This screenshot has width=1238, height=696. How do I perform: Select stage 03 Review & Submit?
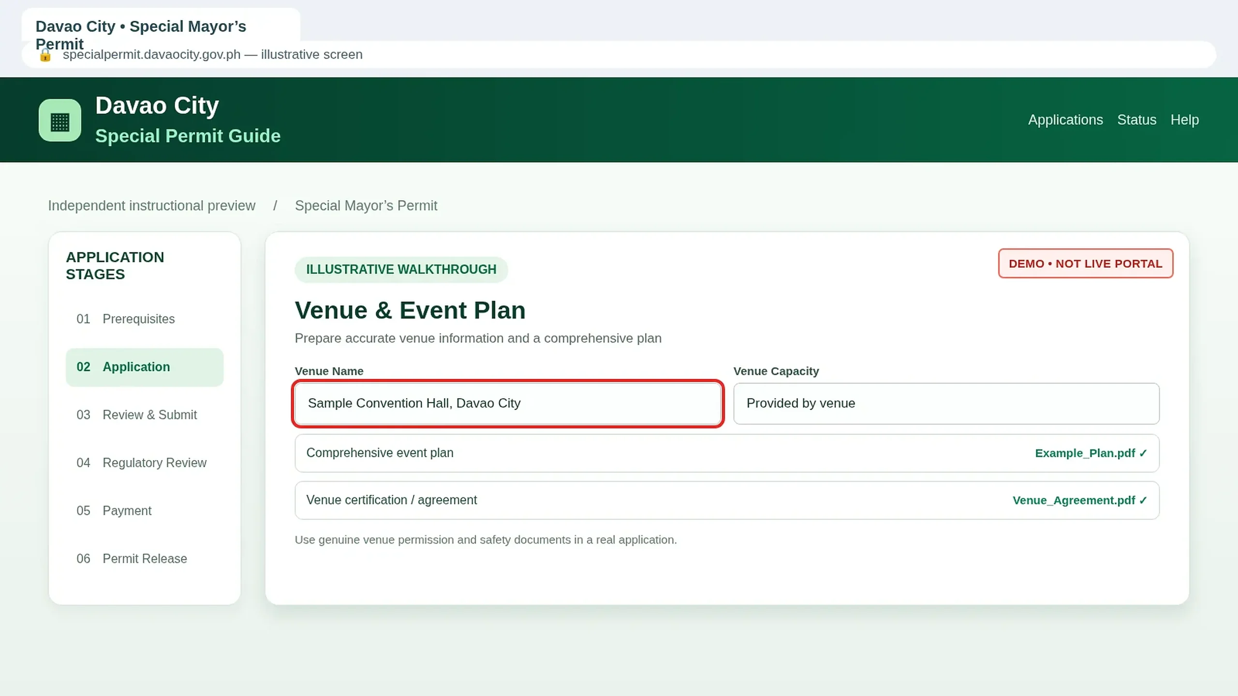point(145,415)
